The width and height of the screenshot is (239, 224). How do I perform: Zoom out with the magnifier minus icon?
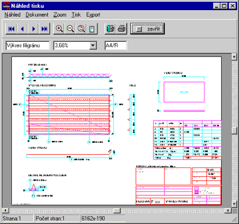coord(70,29)
